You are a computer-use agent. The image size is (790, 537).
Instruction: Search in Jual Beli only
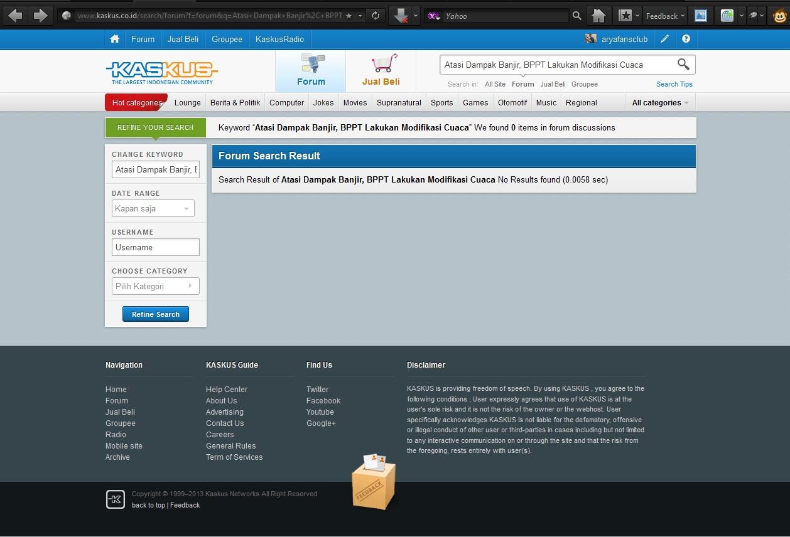point(553,84)
